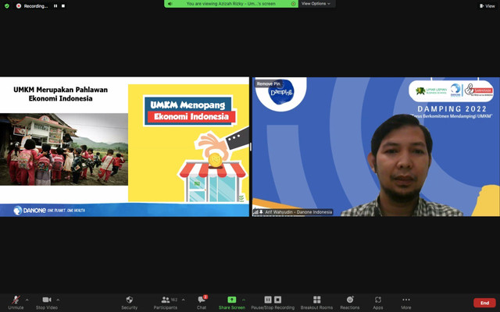Screen dimensions: 500x312
Task: Pause recording from top-left indicator
Action: [55, 5]
